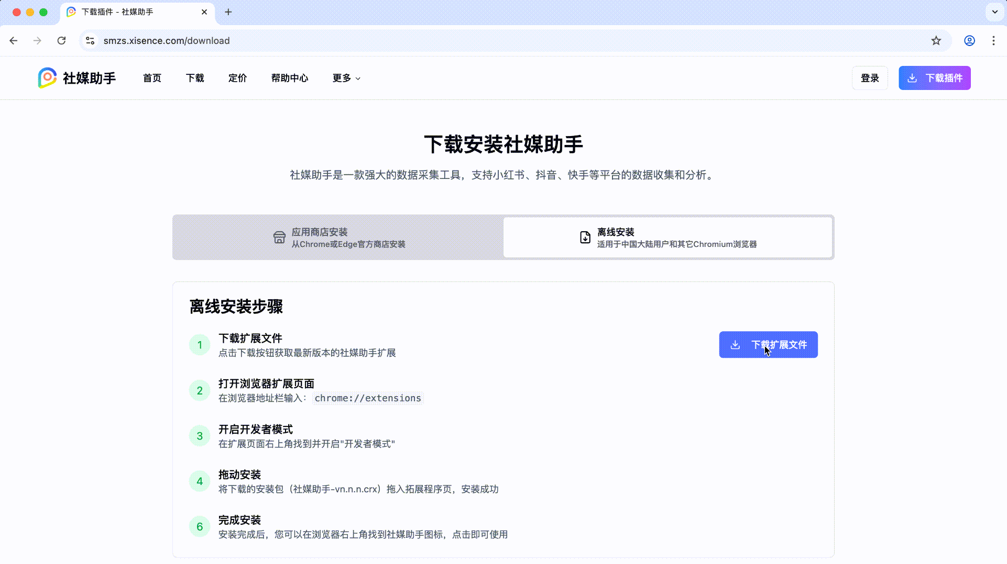
Task: Click the chrome://extensions code text
Action: pos(368,398)
